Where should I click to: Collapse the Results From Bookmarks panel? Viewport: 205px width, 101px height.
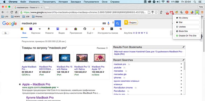pos(184,47)
